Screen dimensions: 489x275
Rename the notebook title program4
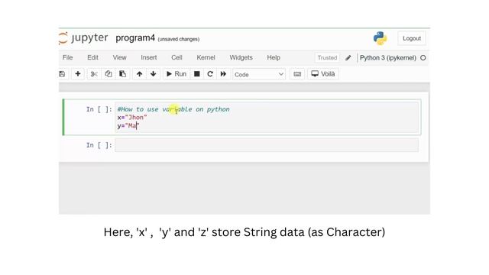pos(135,38)
